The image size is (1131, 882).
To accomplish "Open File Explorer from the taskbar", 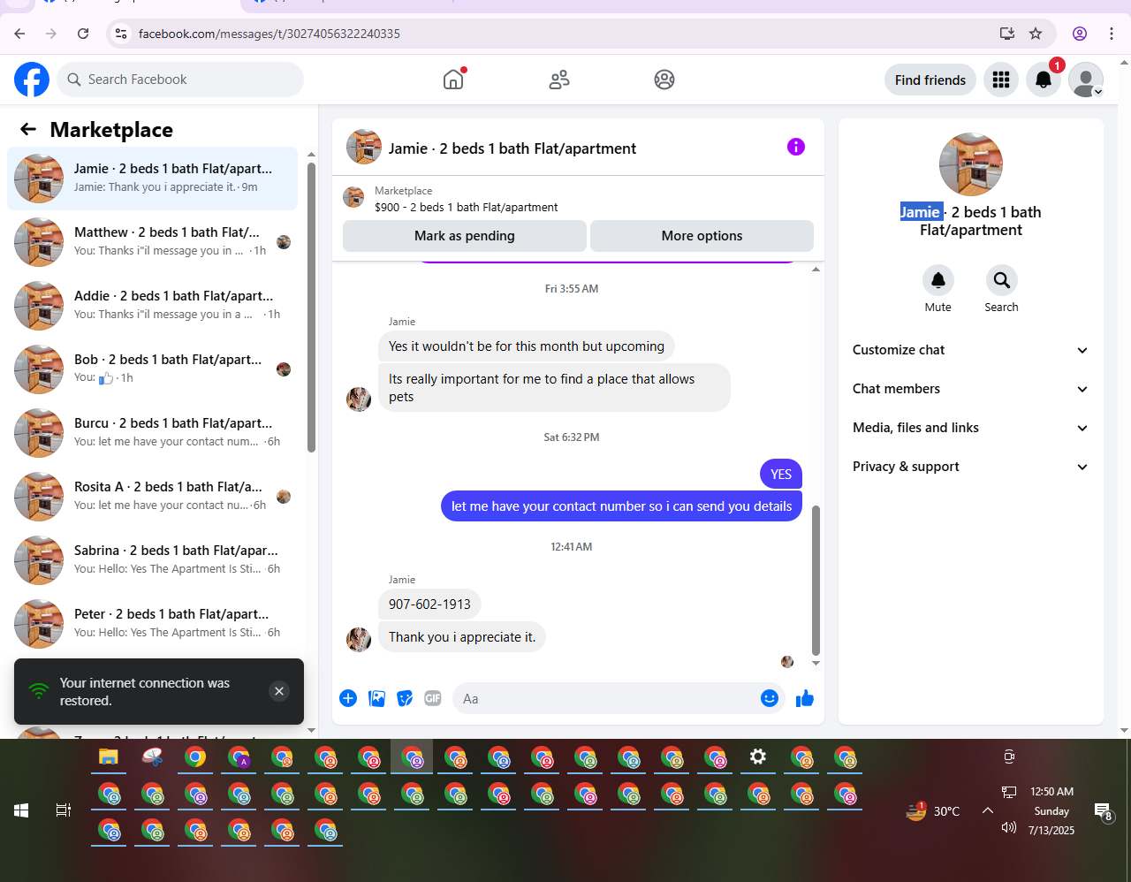I will (109, 757).
